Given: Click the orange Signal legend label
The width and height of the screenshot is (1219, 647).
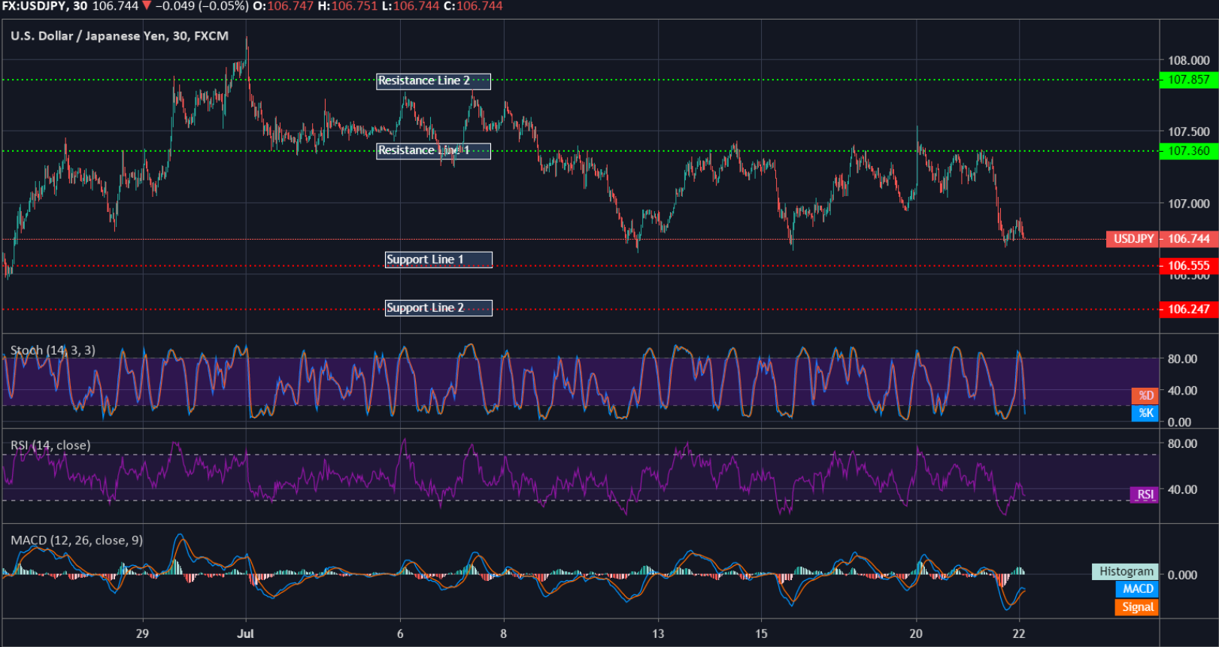Looking at the screenshot, I should (1137, 607).
